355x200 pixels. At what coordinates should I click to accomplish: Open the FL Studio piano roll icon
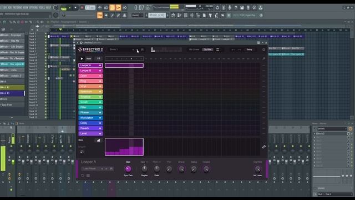[179, 15]
